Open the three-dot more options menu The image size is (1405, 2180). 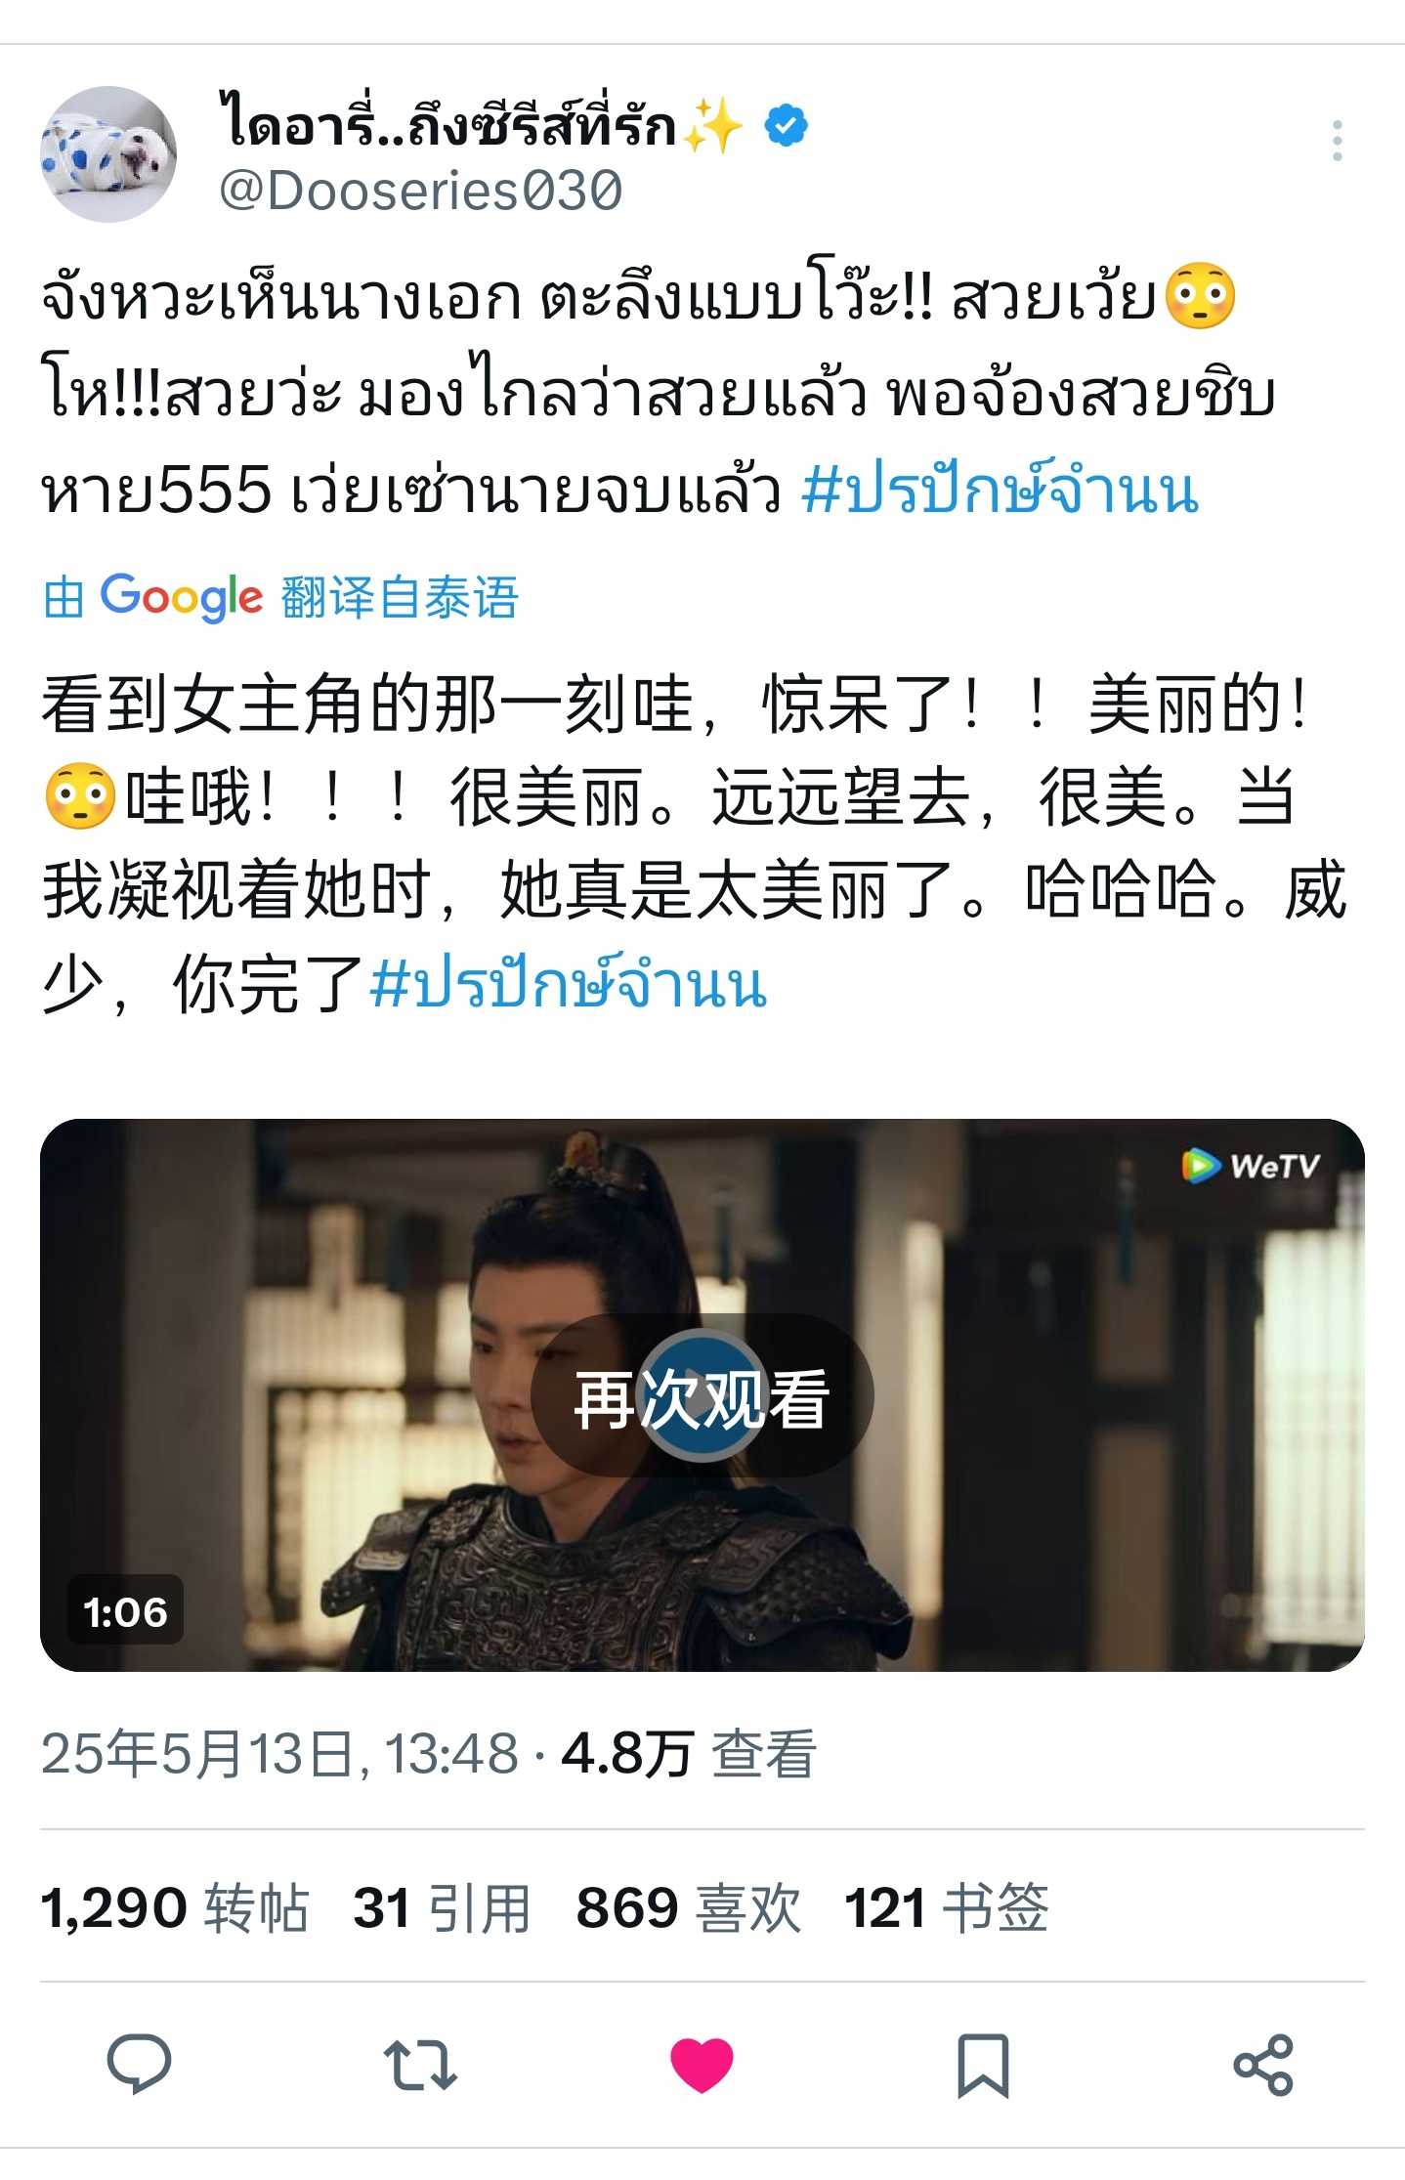1337,141
